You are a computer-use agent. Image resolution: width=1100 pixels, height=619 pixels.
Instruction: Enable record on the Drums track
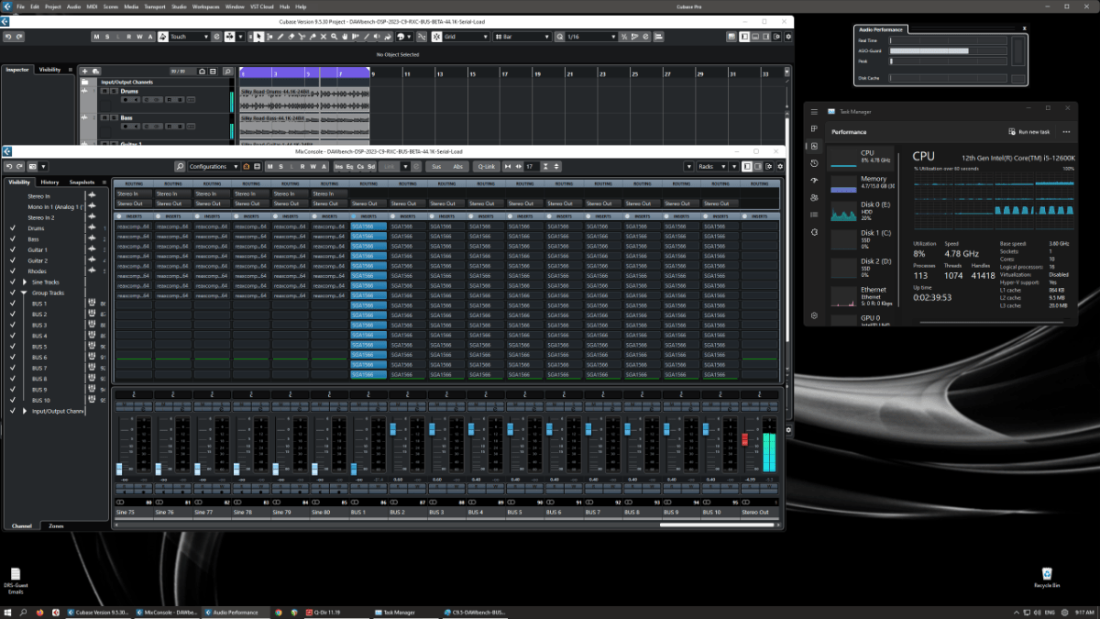coord(126,100)
